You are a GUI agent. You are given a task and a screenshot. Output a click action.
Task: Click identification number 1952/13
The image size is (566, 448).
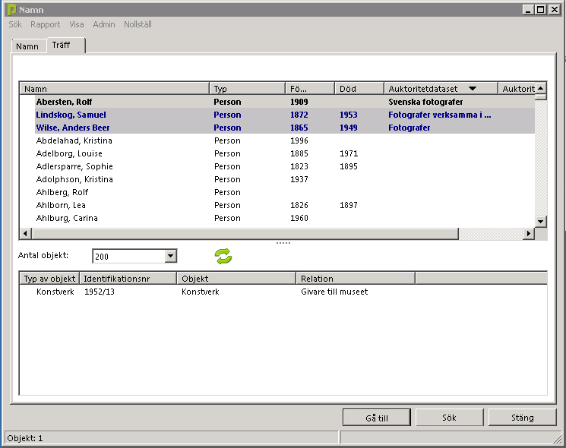pos(100,292)
